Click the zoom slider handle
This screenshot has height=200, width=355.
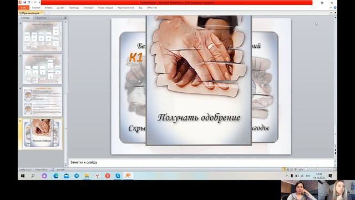pos(317,169)
